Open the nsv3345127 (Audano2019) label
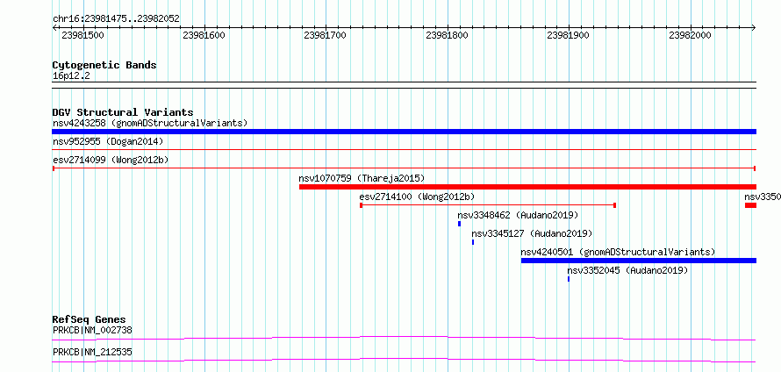 [x=532, y=233]
